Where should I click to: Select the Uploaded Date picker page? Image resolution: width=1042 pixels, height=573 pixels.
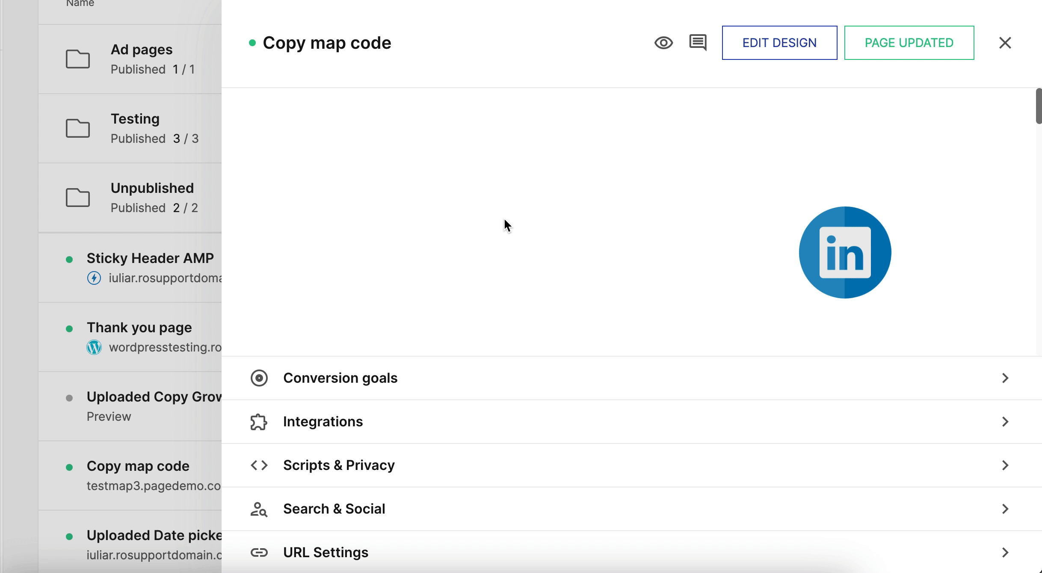click(x=130, y=542)
